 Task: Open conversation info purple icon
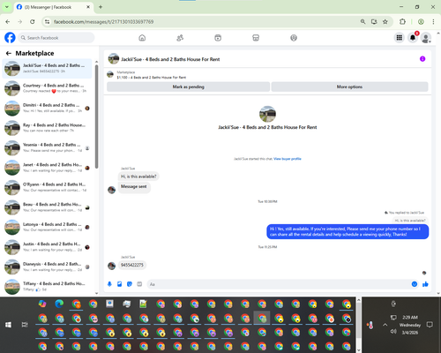422,59
